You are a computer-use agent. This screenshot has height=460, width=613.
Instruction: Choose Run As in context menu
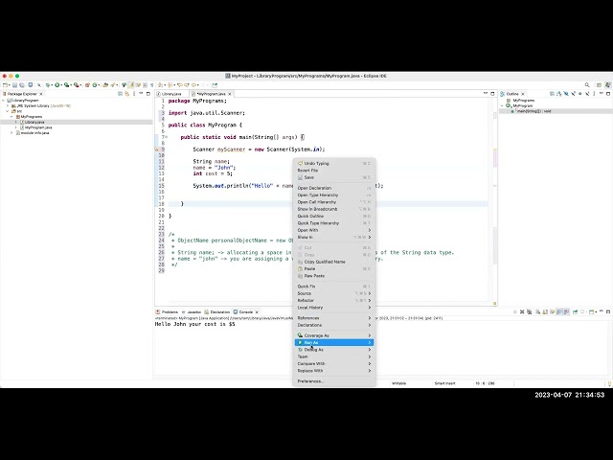(334, 343)
